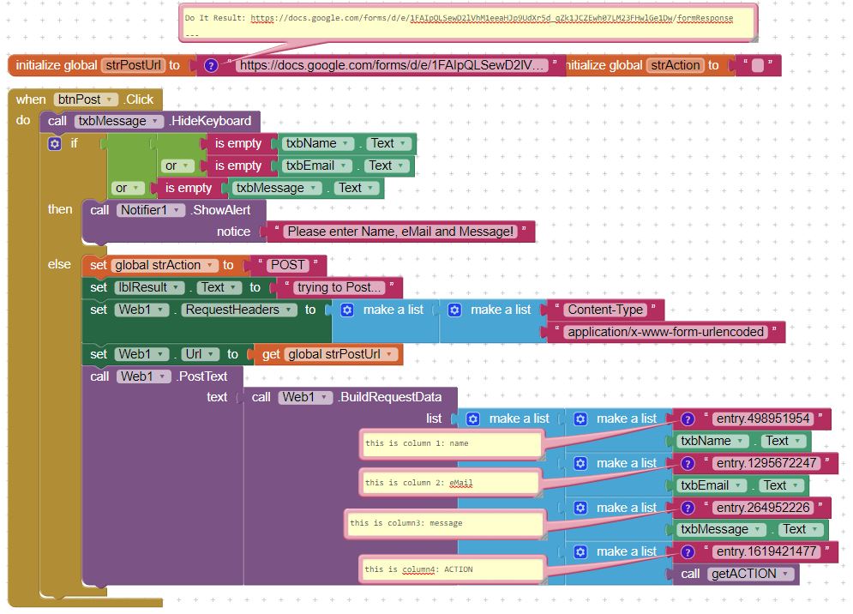Viewport: 853px width, 614px height.
Task: Open the get global strPostUrl dropdown
Action: point(340,354)
